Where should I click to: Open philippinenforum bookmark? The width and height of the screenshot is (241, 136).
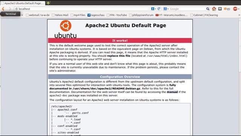point(141,15)
